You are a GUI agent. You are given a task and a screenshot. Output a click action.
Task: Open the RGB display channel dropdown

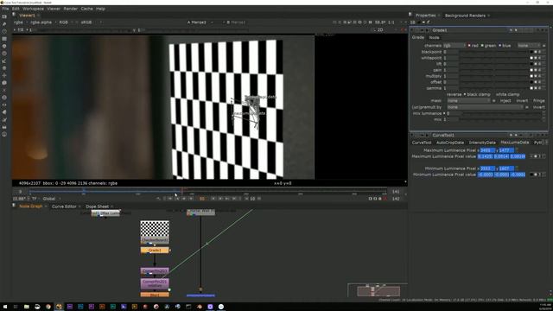pyautogui.click(x=66, y=22)
